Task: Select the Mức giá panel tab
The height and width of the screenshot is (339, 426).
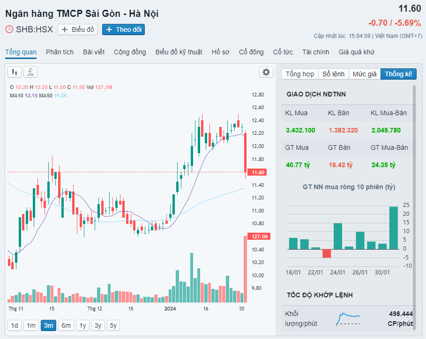Action: [x=365, y=74]
